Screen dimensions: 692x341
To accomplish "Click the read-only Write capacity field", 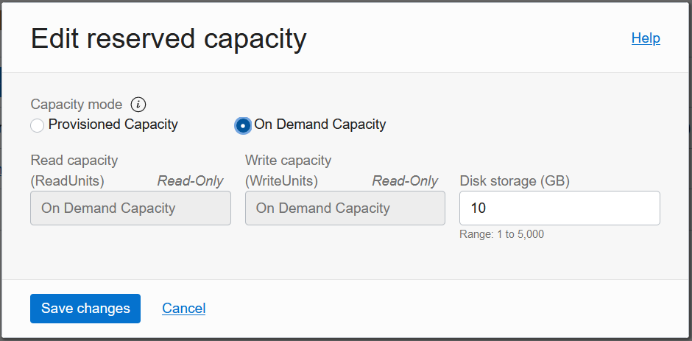I will [345, 208].
